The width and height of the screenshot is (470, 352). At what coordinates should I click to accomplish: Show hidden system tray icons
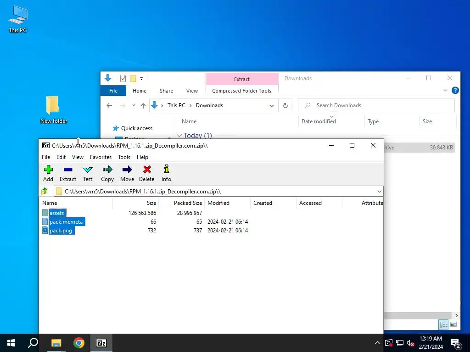point(378,343)
